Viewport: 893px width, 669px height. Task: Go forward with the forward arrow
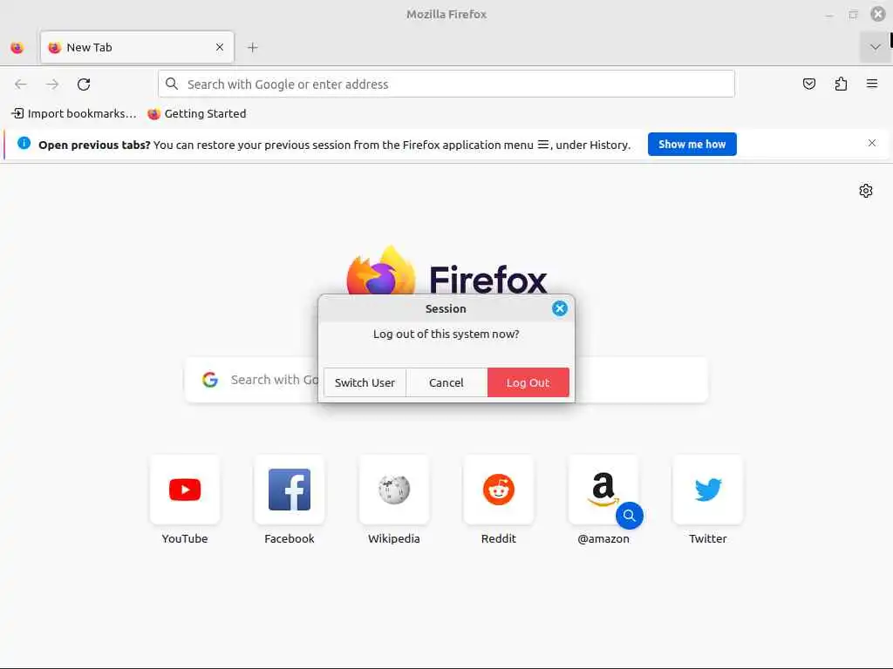52,84
